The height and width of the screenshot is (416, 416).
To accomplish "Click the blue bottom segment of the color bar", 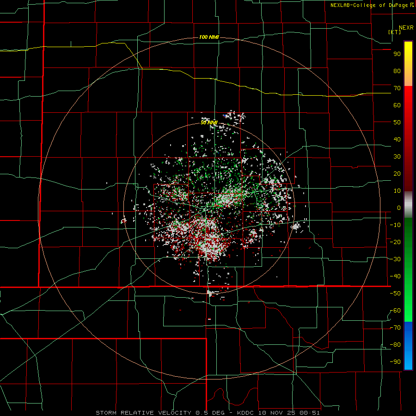I will (408, 345).
